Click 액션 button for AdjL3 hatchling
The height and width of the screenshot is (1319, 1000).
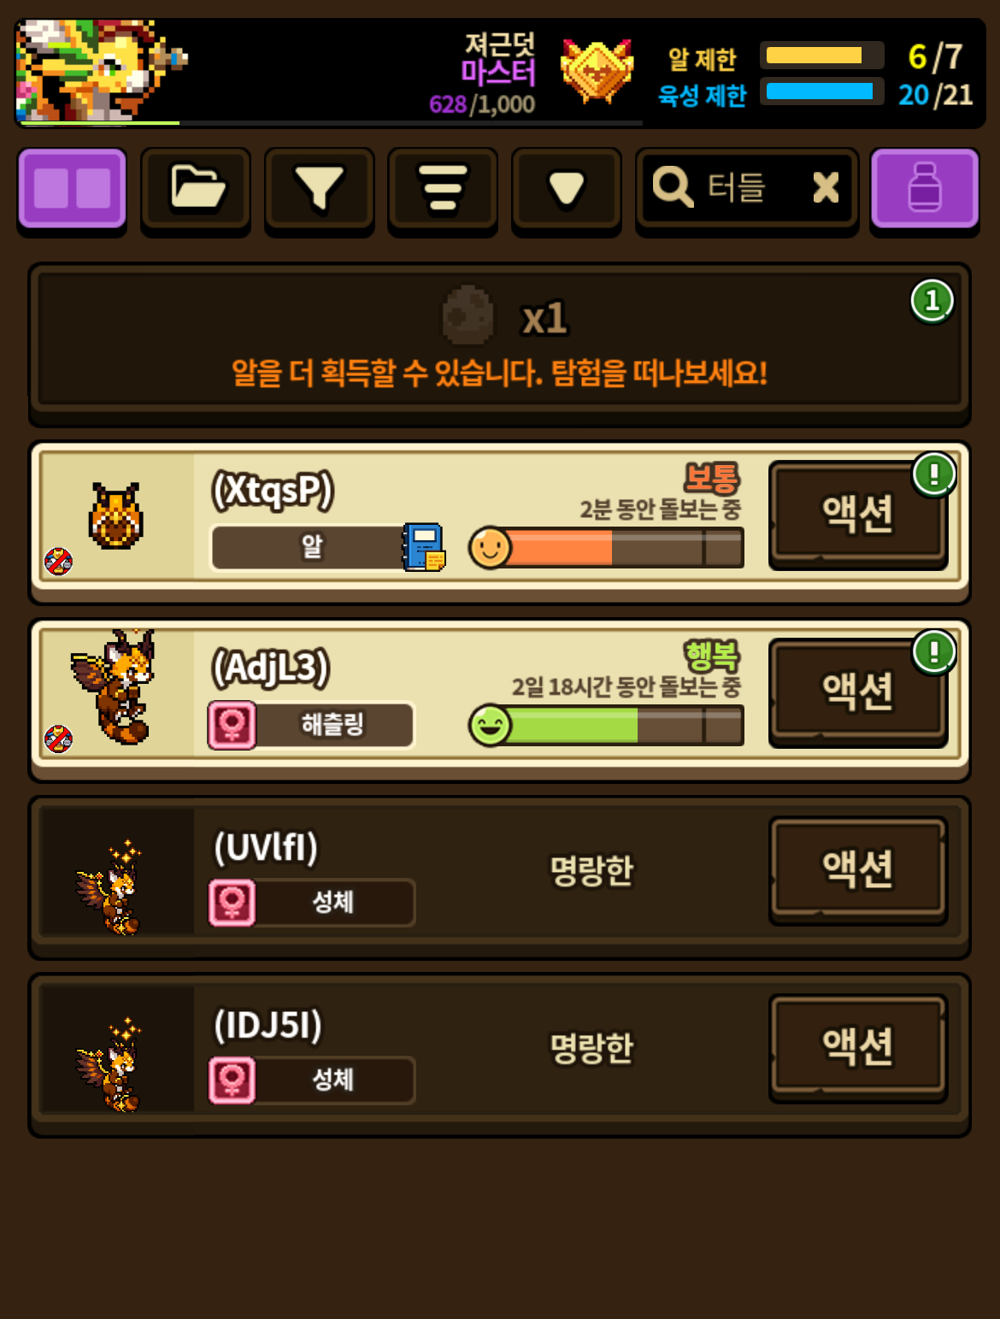(x=858, y=692)
